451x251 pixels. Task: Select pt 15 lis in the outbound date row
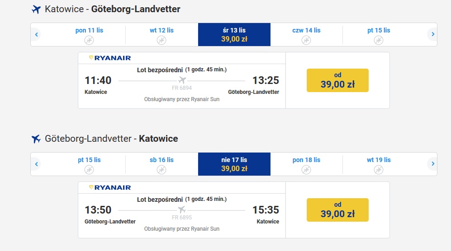pyautogui.click(x=379, y=34)
